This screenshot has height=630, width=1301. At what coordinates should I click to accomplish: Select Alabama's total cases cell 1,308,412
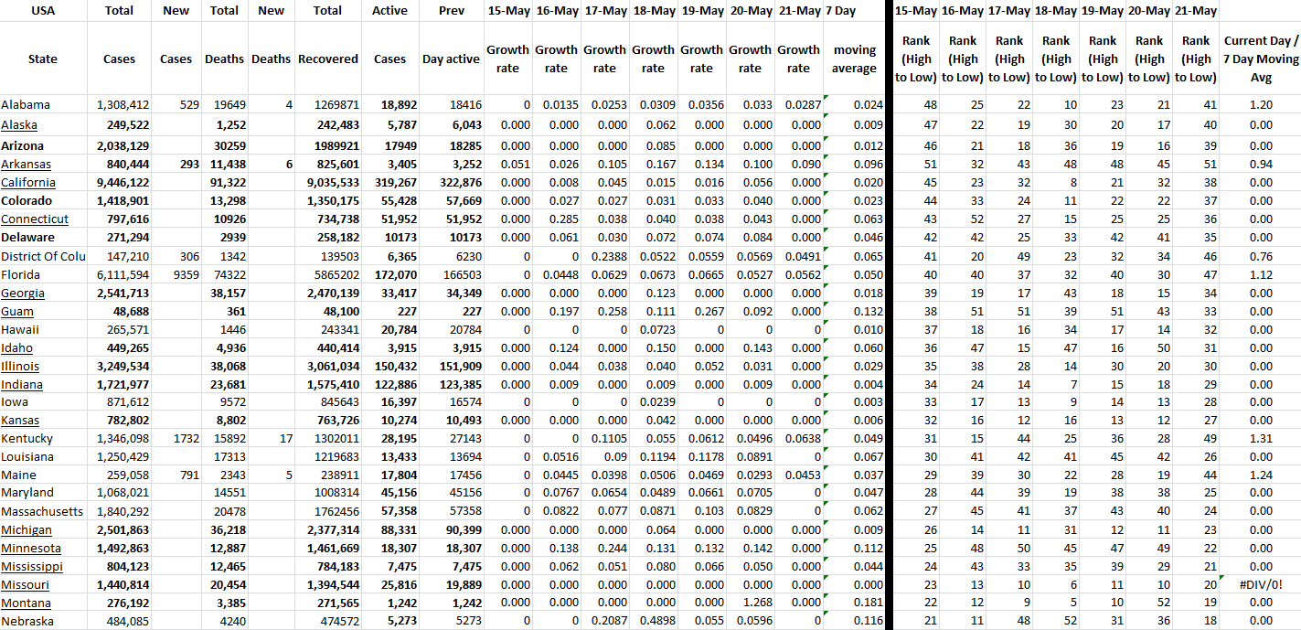[123, 105]
